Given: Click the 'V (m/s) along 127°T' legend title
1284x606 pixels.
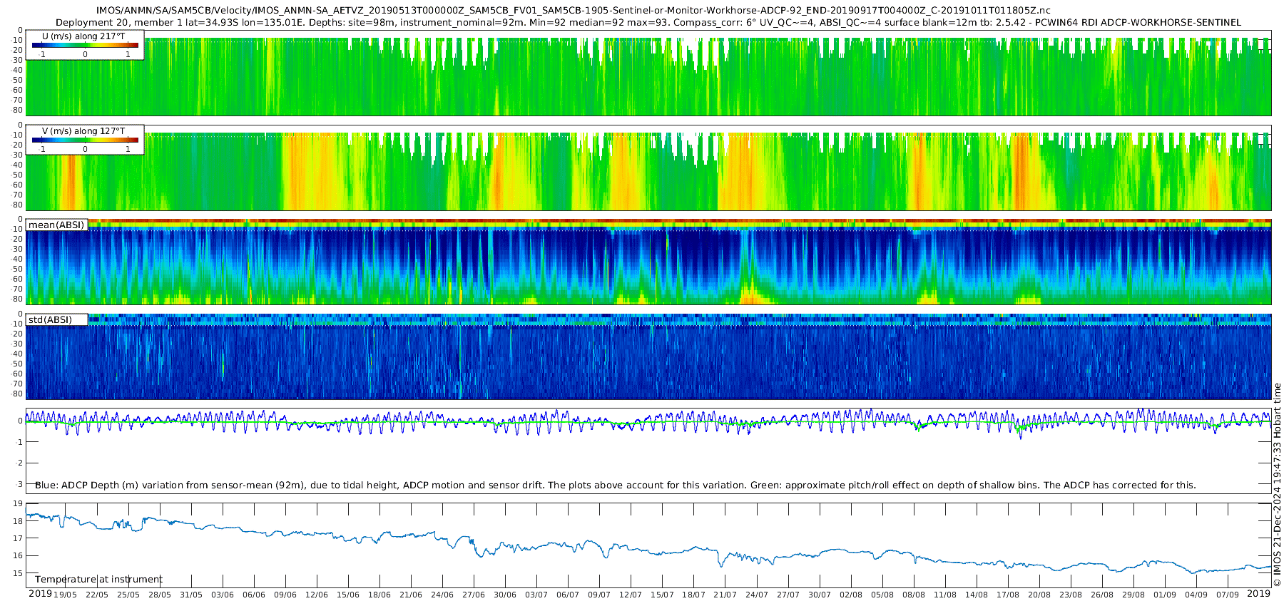Looking at the screenshot, I should click(x=83, y=131).
